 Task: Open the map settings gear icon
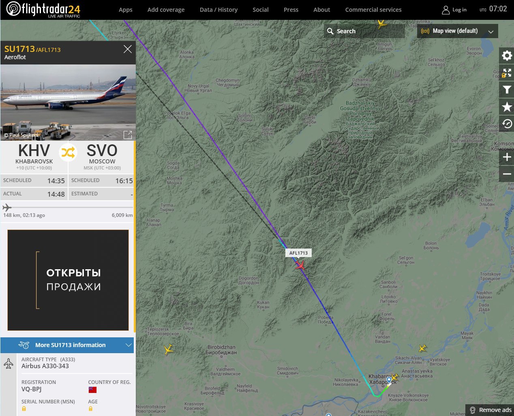coord(507,55)
